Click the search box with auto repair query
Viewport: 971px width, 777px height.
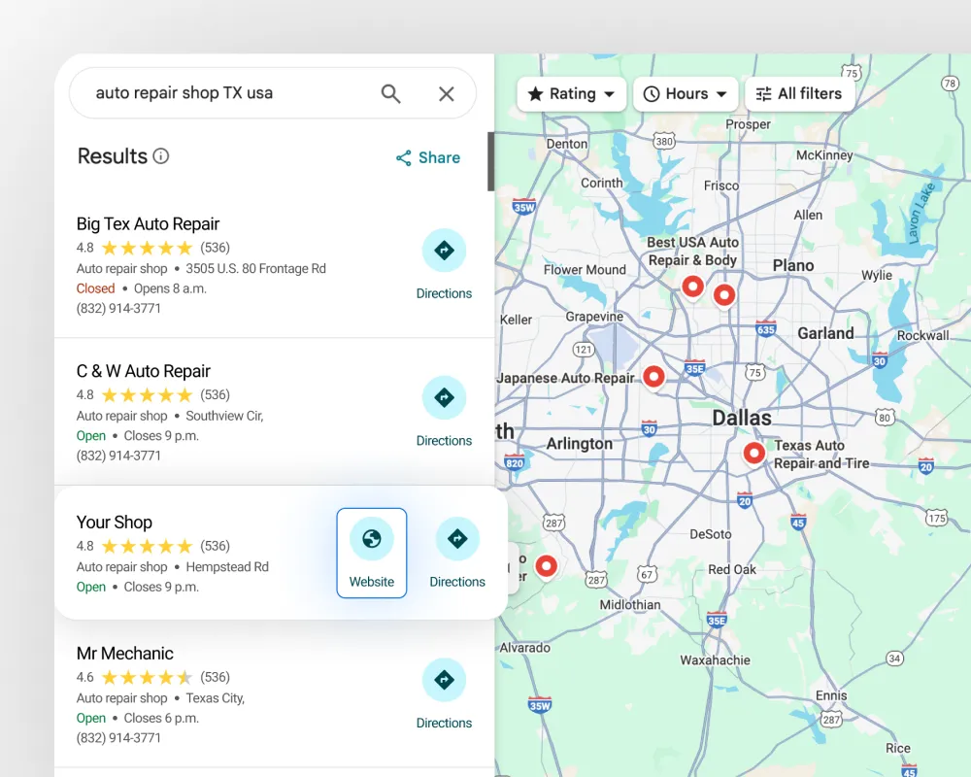coord(223,93)
